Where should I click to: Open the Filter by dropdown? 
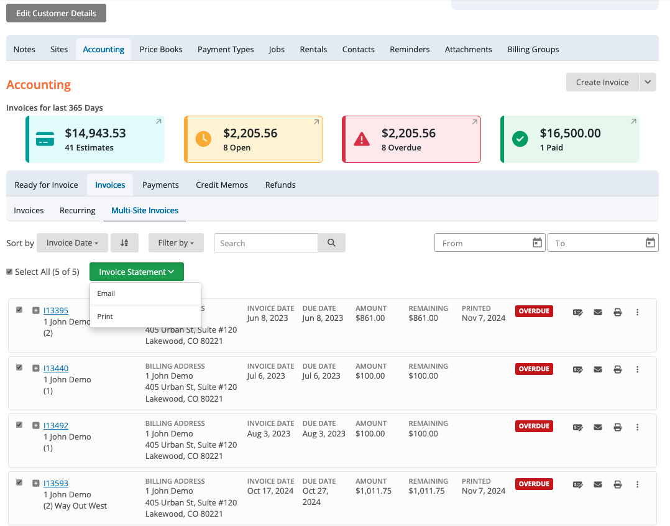176,242
